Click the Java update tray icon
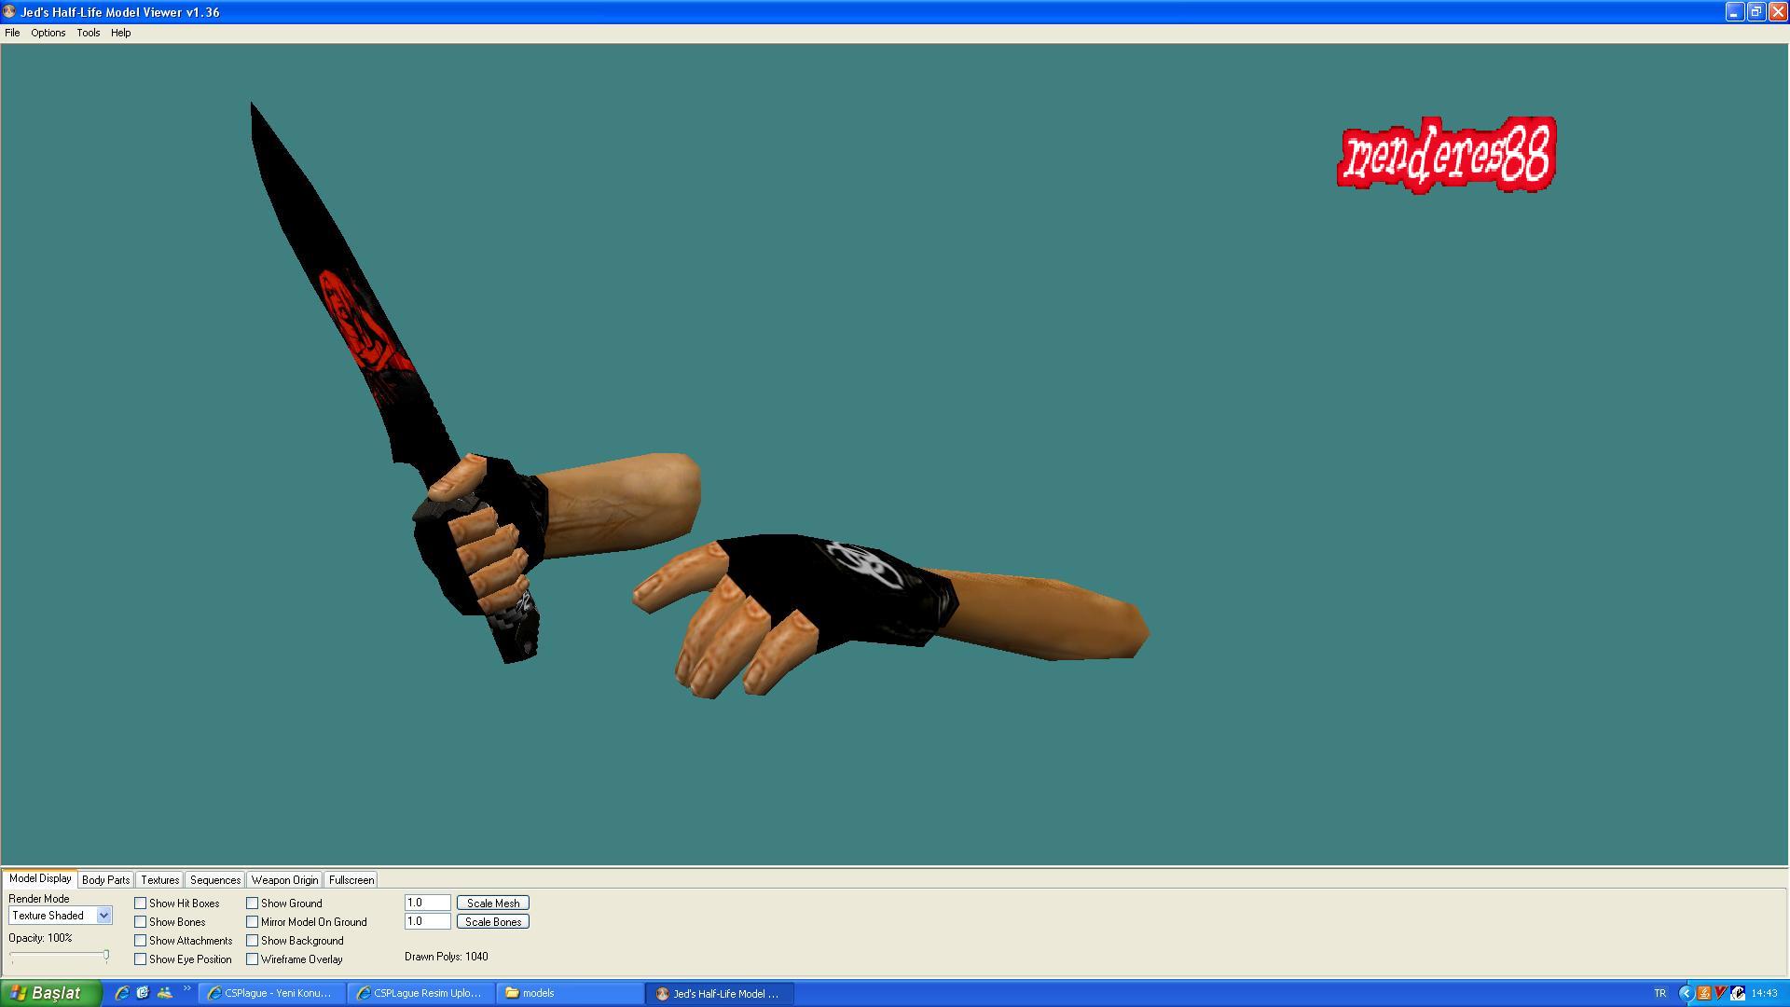The image size is (1790, 1007). click(1703, 993)
